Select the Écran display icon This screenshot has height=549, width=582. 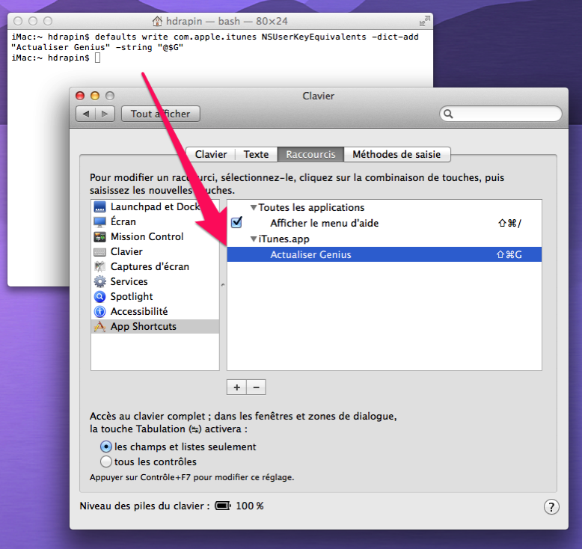pyautogui.click(x=99, y=222)
